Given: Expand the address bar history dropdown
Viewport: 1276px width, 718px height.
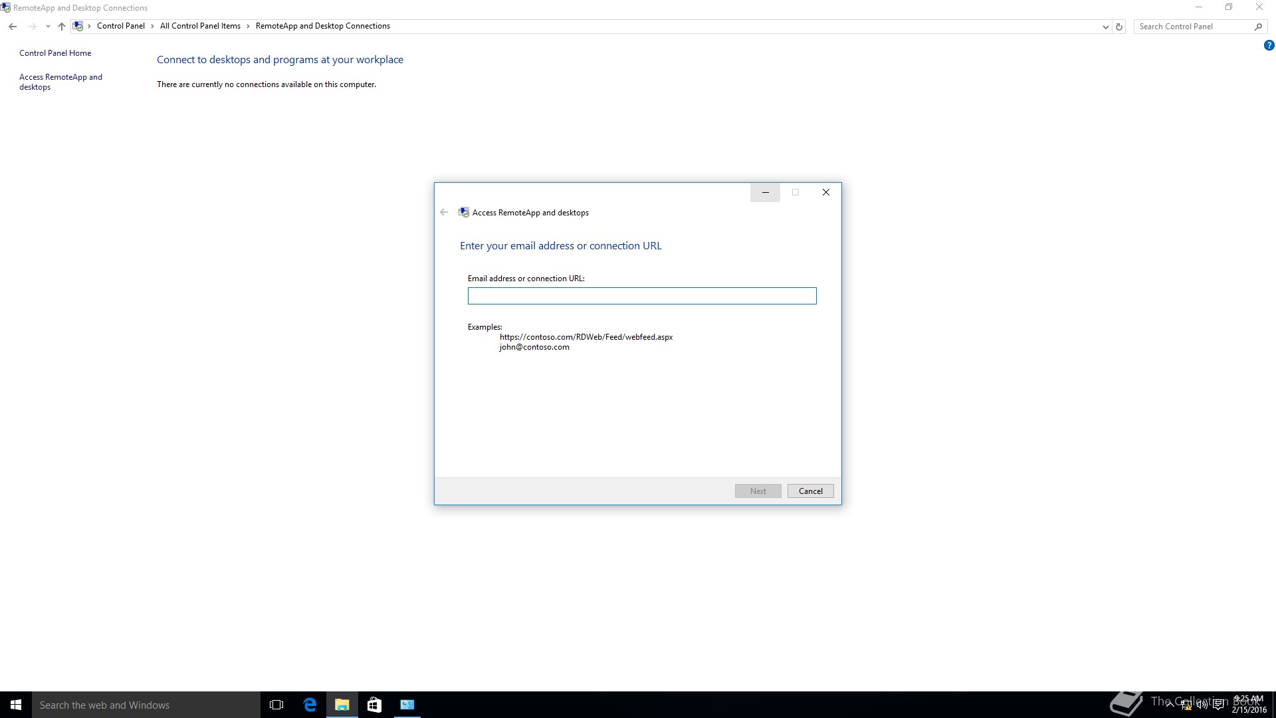Looking at the screenshot, I should point(1105,27).
